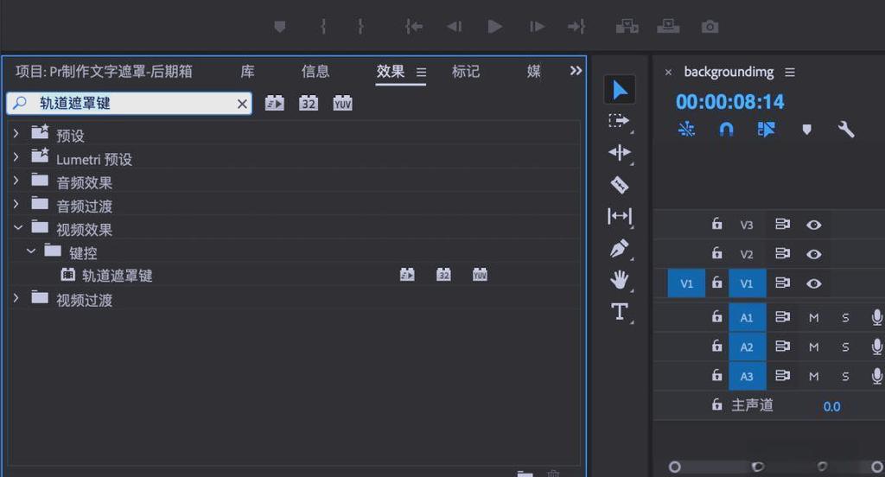Enable voice-over record on A1
The image size is (885, 477).
tap(876, 317)
